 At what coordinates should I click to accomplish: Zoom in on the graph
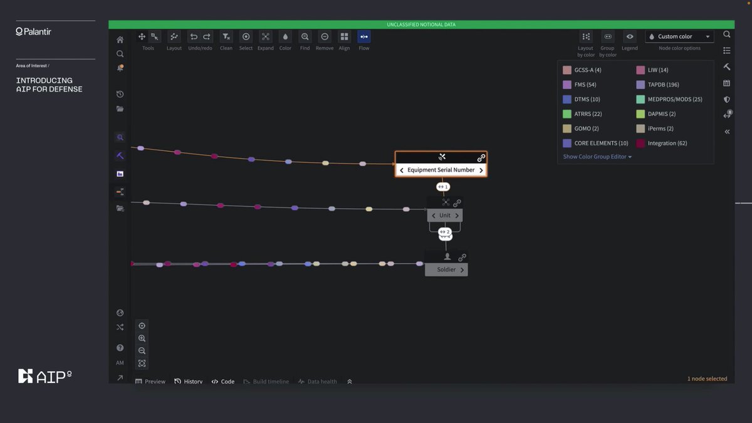[x=142, y=338]
